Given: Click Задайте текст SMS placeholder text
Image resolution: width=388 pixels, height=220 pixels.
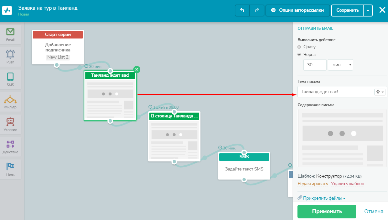Looking at the screenshot, I should tap(244, 169).
